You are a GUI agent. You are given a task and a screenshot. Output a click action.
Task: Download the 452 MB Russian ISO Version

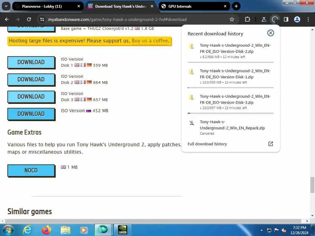click(x=31, y=114)
